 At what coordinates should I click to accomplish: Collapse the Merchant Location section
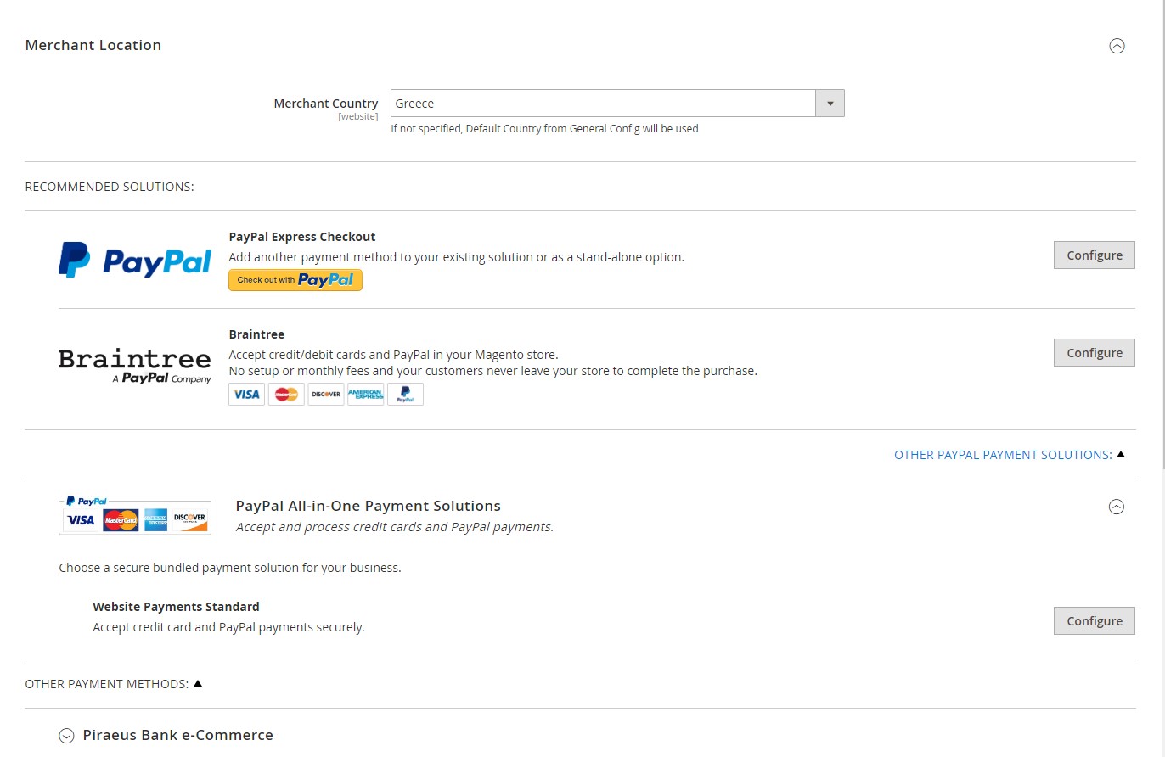(1117, 47)
